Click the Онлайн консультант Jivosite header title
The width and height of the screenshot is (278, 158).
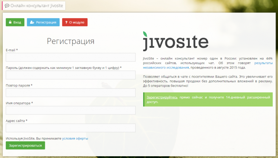coord(37,6)
